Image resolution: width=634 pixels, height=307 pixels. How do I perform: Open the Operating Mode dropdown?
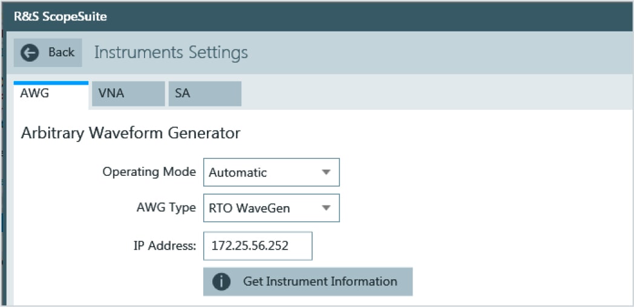[x=271, y=172]
